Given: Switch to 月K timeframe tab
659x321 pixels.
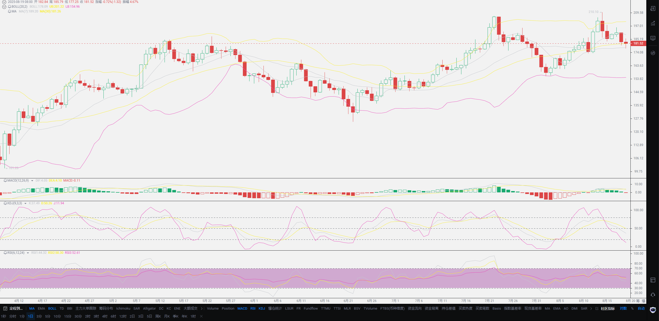Looking at the screenshot, I should tap(167, 316).
